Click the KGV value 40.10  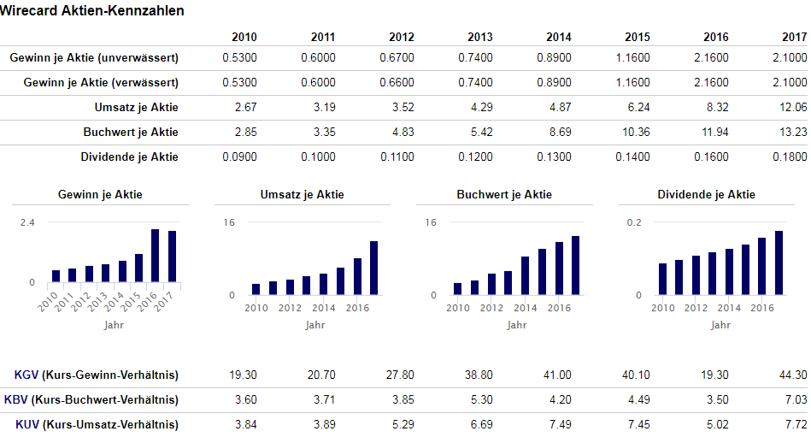click(x=636, y=375)
